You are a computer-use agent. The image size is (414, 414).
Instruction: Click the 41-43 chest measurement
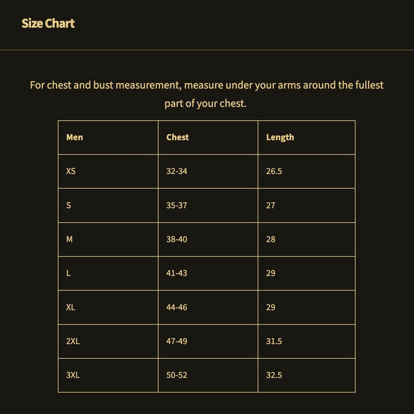(x=177, y=273)
